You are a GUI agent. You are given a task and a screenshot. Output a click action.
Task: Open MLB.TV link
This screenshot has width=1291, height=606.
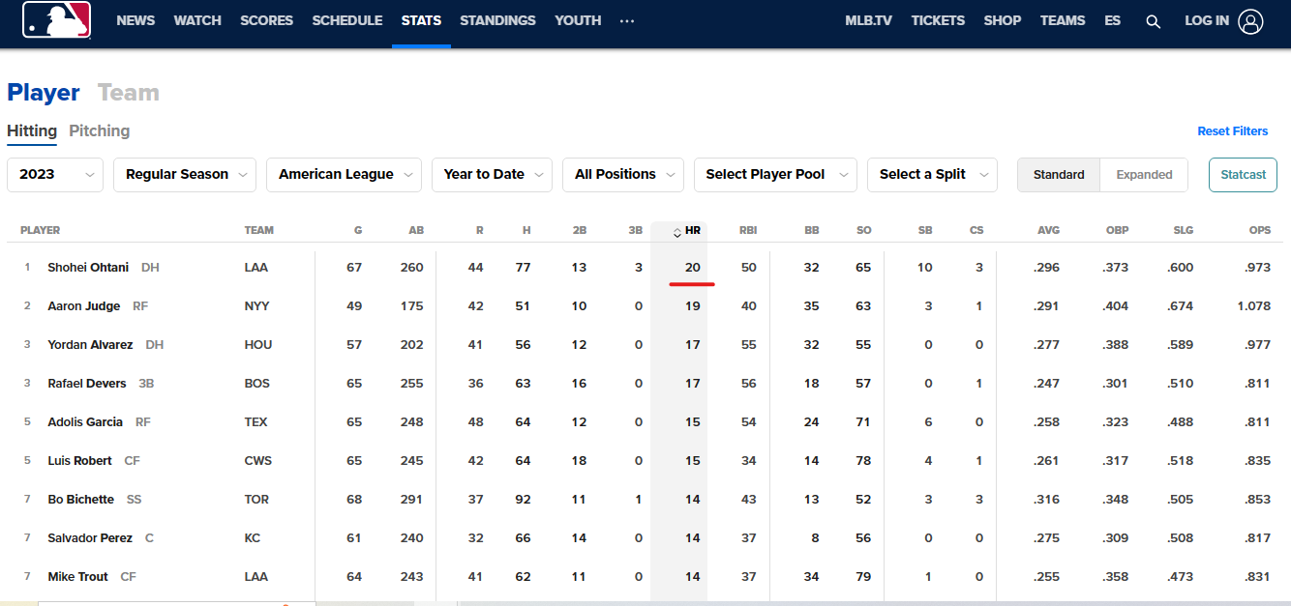869,20
